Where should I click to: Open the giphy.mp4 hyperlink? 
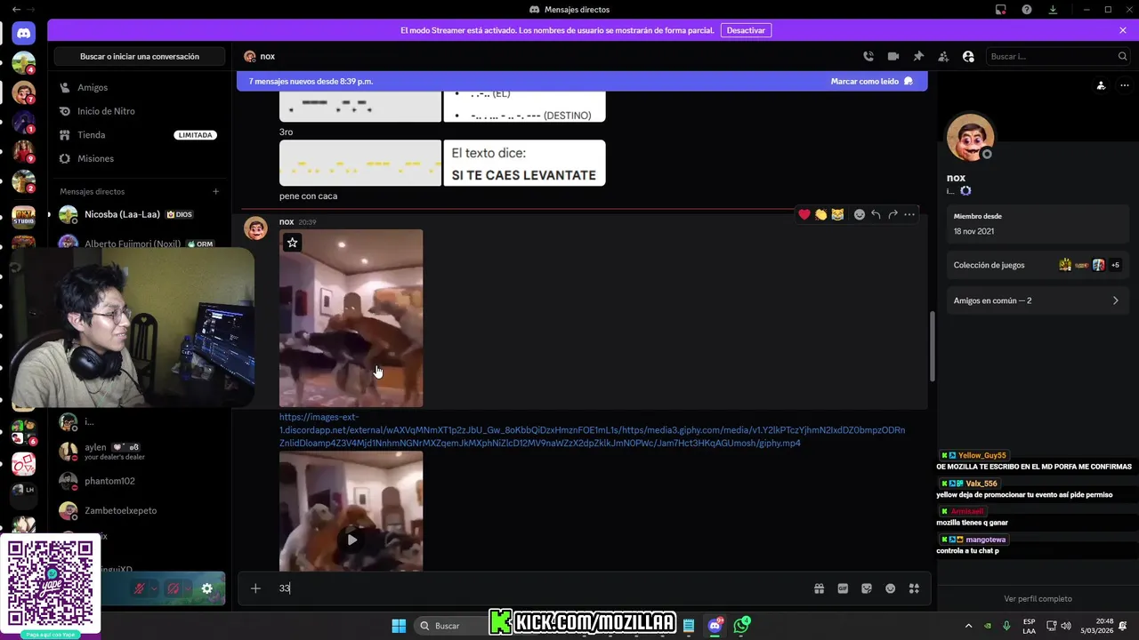[x=592, y=430]
